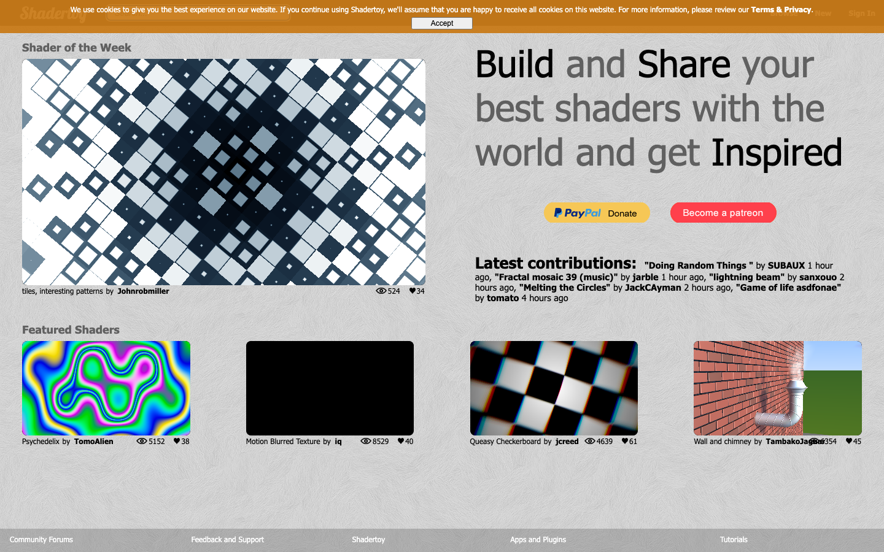Open Shadertoy footer link
Screen dimensions: 884x552
pos(368,540)
